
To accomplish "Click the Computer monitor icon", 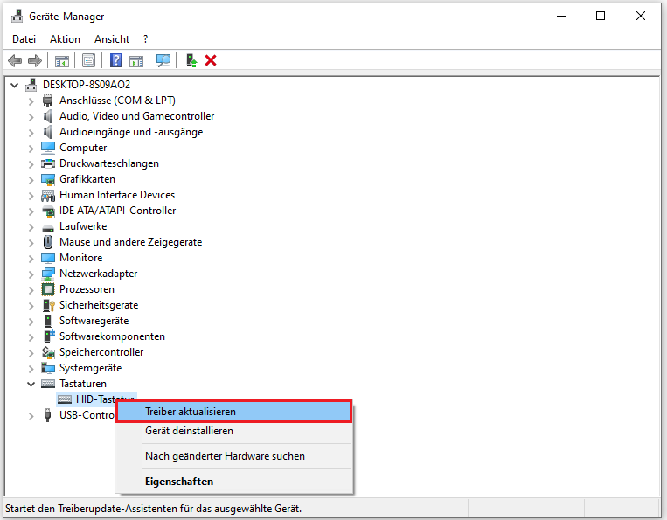I will click(x=48, y=148).
